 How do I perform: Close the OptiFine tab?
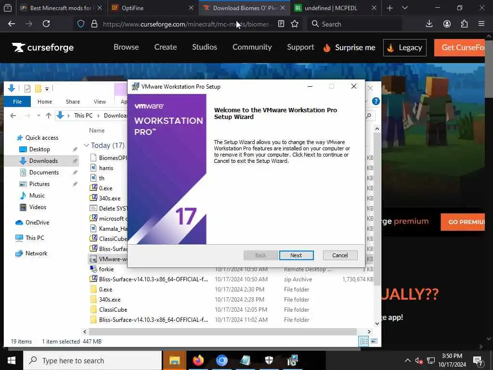point(191,8)
